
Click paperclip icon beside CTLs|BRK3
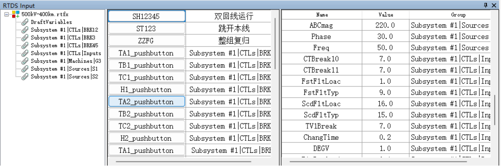(25, 38)
